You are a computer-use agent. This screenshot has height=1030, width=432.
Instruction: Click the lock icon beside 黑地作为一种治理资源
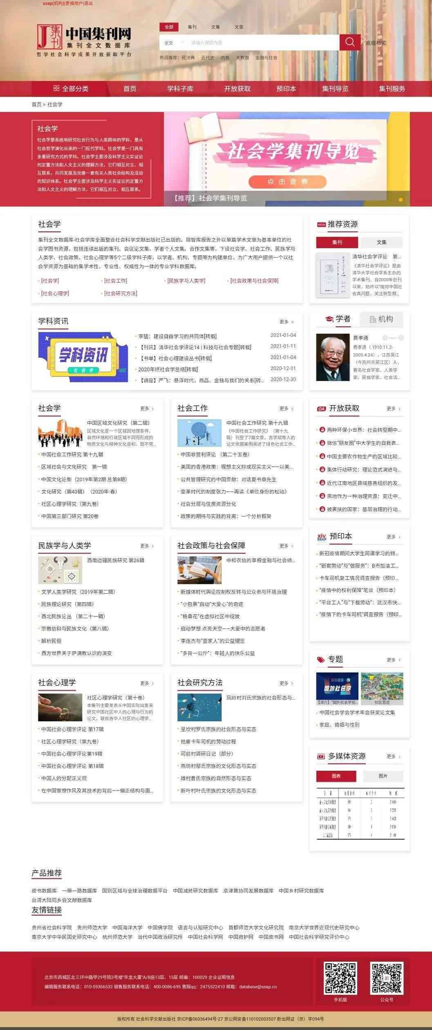pyautogui.click(x=322, y=496)
